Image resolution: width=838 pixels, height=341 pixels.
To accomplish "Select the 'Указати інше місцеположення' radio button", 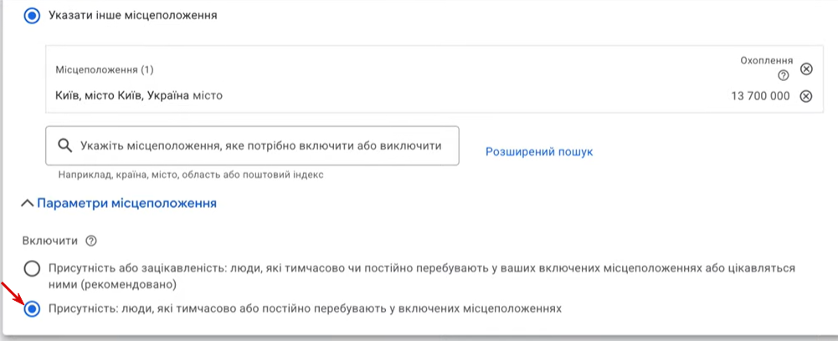I will point(32,15).
